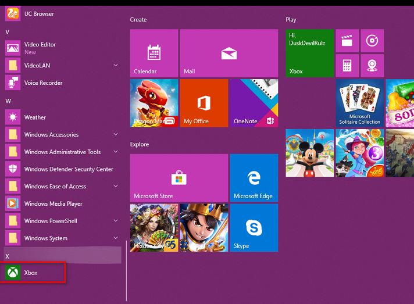Image resolution: width=414 pixels, height=304 pixels.
Task: Open the Royal Revolt king game tile
Action: 204,228
